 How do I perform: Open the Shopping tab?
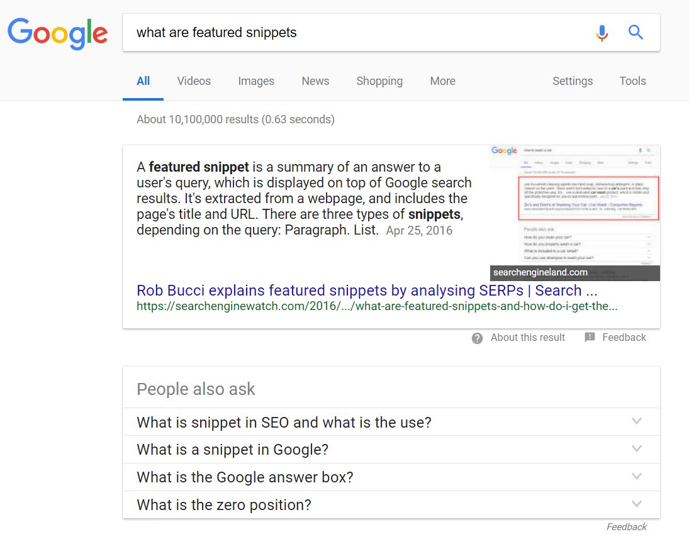point(379,81)
